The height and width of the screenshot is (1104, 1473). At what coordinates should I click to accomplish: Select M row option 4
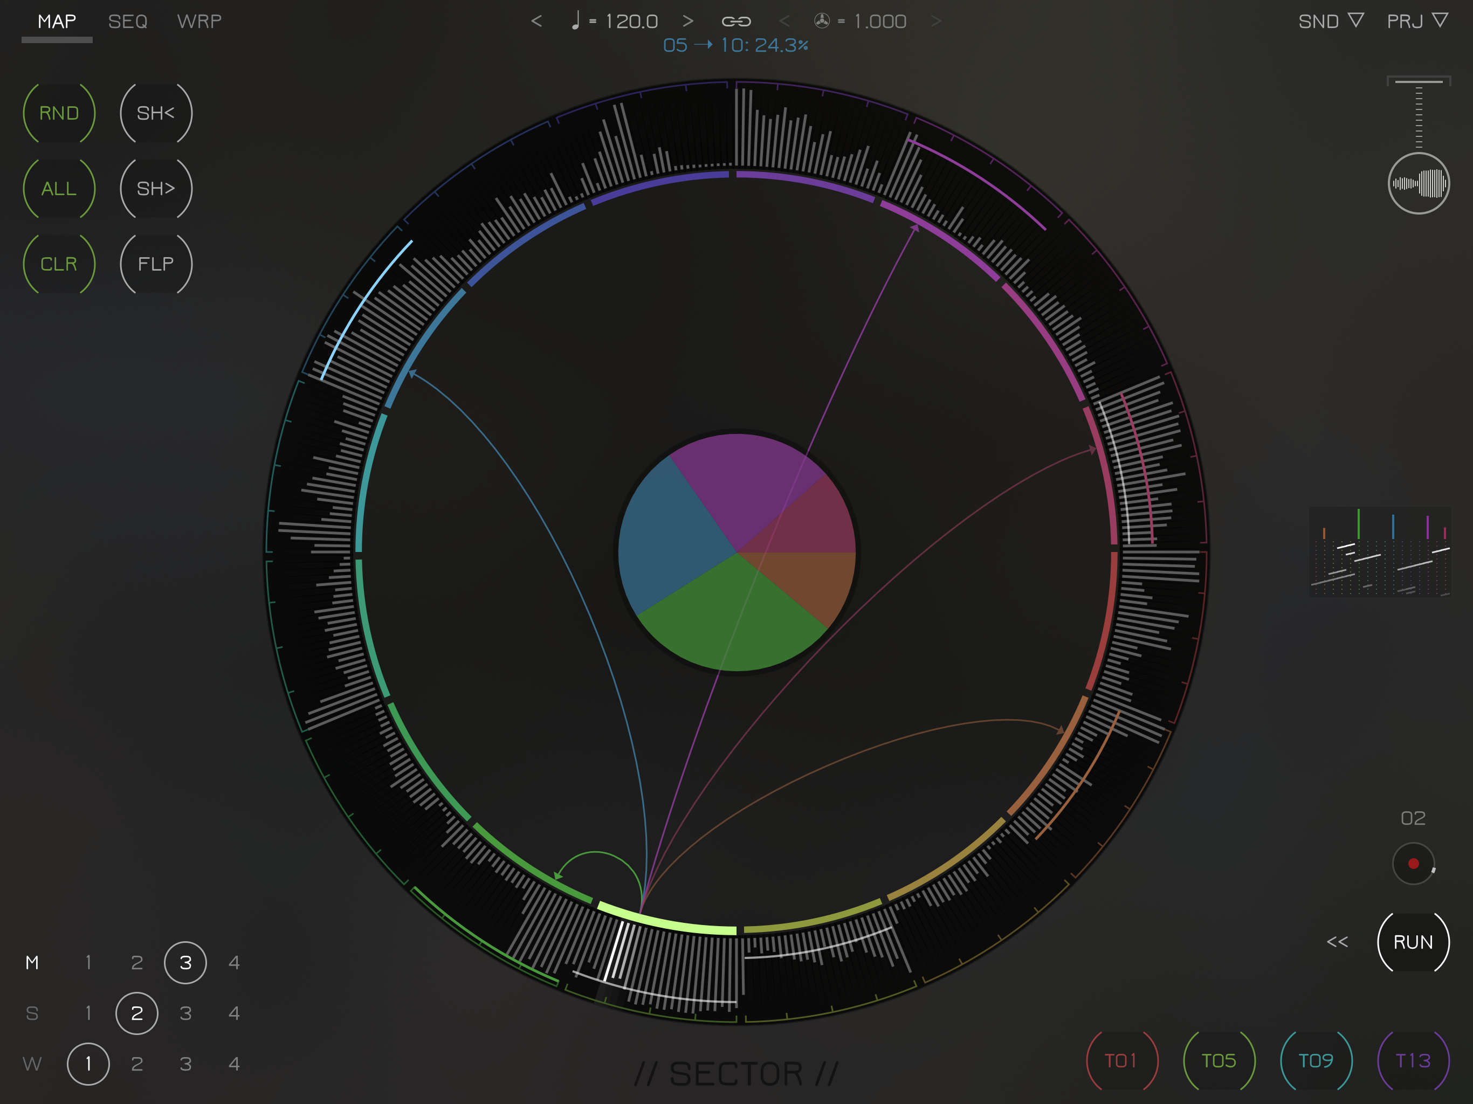pyautogui.click(x=234, y=962)
